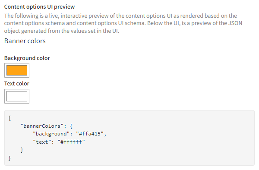The width and height of the screenshot is (259, 170).
Task: Click the description line ending "in the UI."
Action: (62, 31)
